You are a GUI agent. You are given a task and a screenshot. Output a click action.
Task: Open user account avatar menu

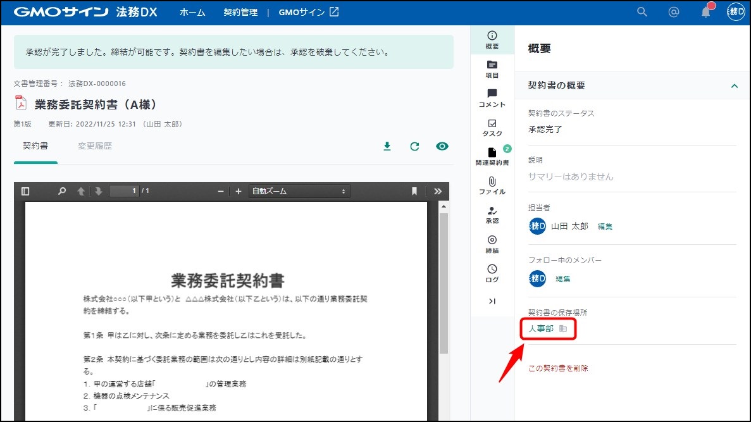pos(736,11)
